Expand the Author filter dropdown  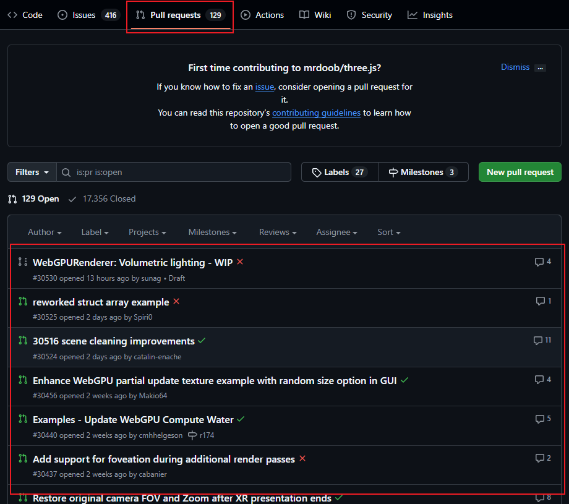tap(45, 233)
